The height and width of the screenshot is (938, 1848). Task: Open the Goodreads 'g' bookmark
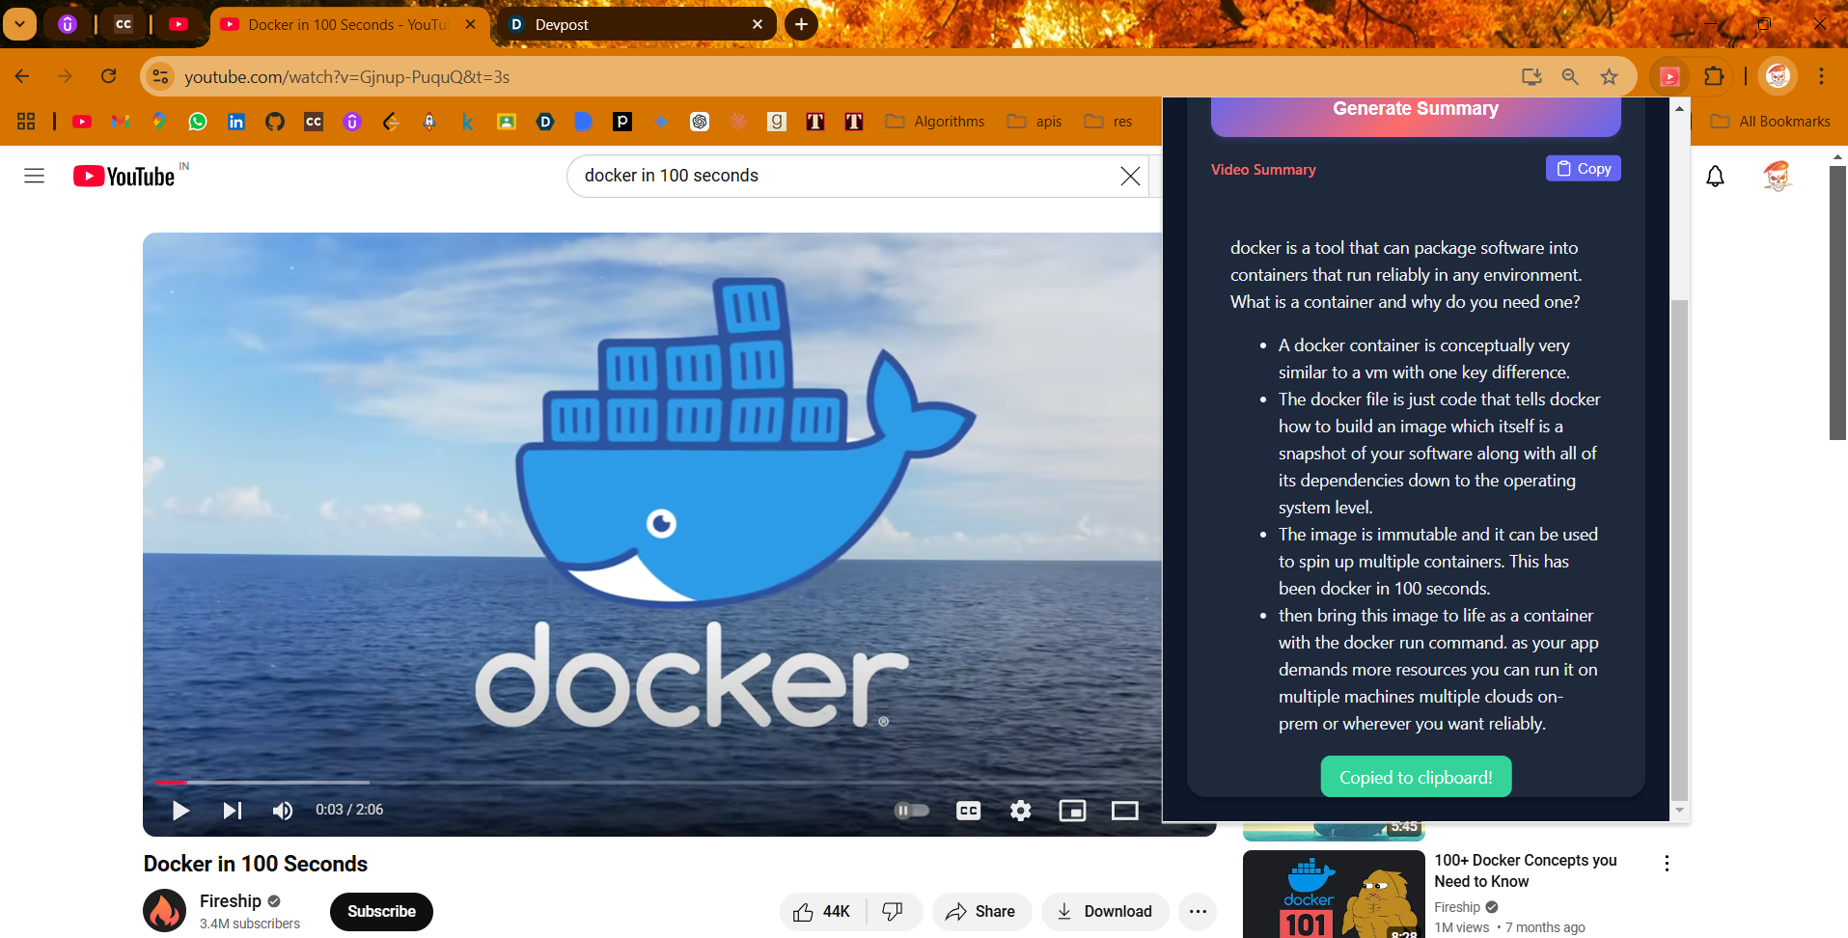click(777, 122)
